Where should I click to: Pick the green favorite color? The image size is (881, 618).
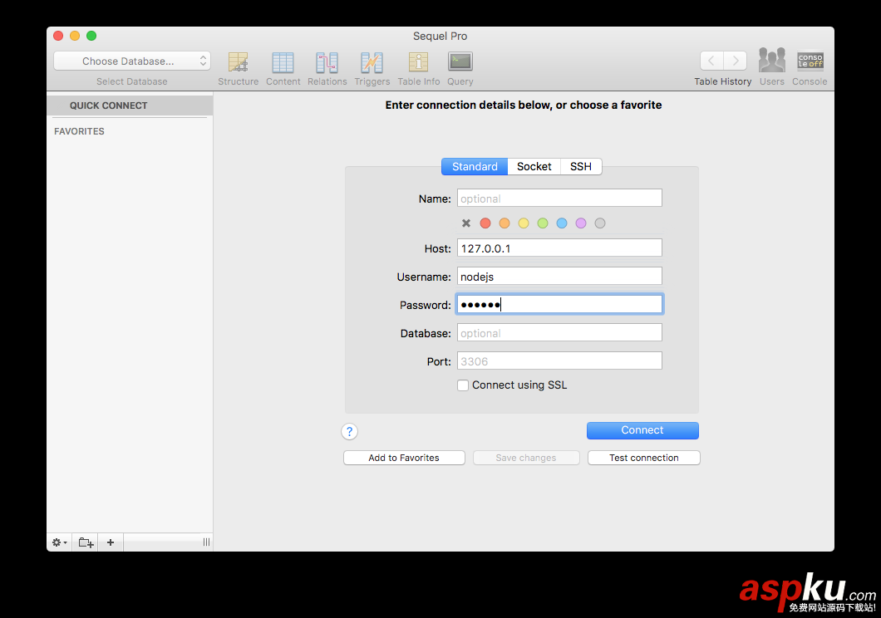click(543, 223)
